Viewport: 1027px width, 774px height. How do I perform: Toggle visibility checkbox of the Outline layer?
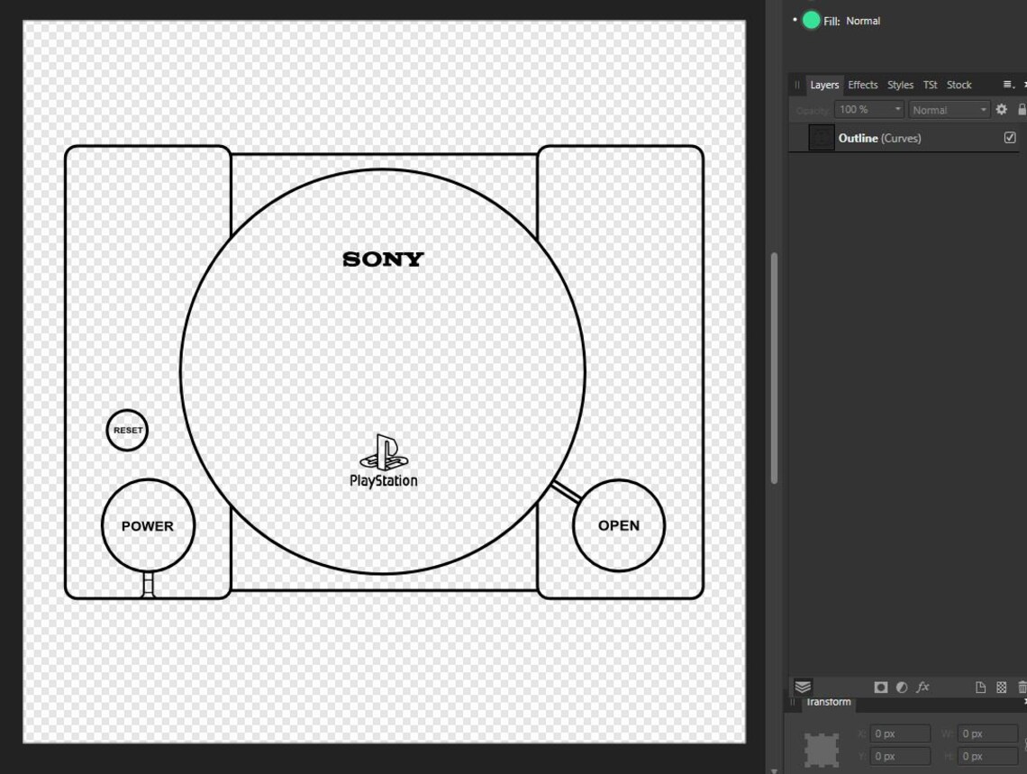click(1010, 138)
